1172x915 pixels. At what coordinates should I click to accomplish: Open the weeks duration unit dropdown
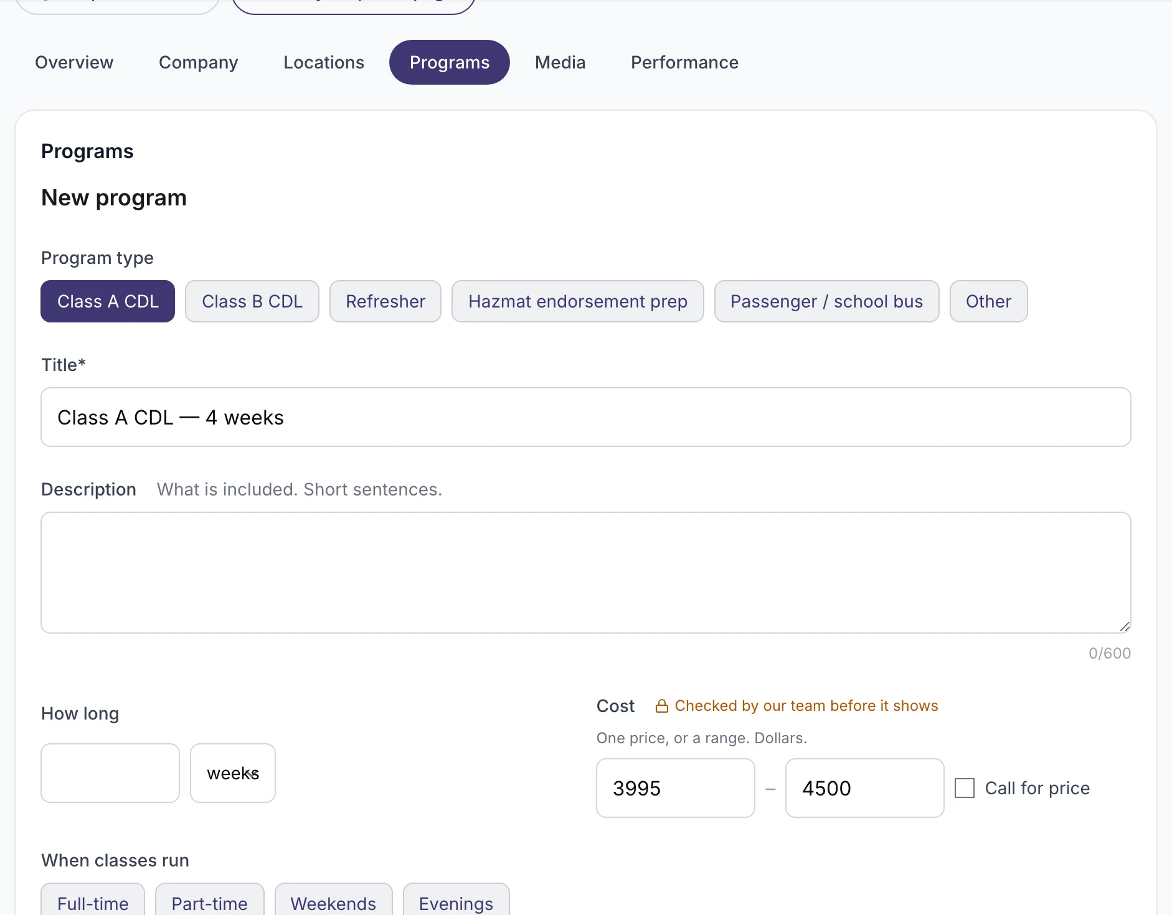[233, 773]
